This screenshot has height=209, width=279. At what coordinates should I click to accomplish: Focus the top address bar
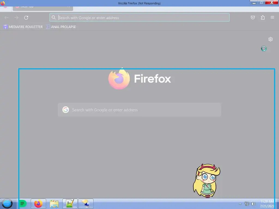pyautogui.click(x=139, y=18)
